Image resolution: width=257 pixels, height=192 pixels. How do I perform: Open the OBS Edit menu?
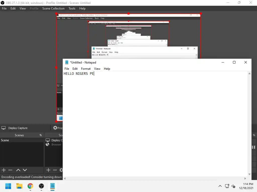(13, 8)
